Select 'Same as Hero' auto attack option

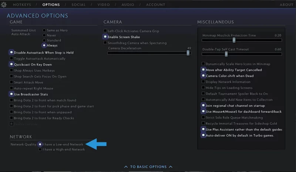(x=44, y=30)
